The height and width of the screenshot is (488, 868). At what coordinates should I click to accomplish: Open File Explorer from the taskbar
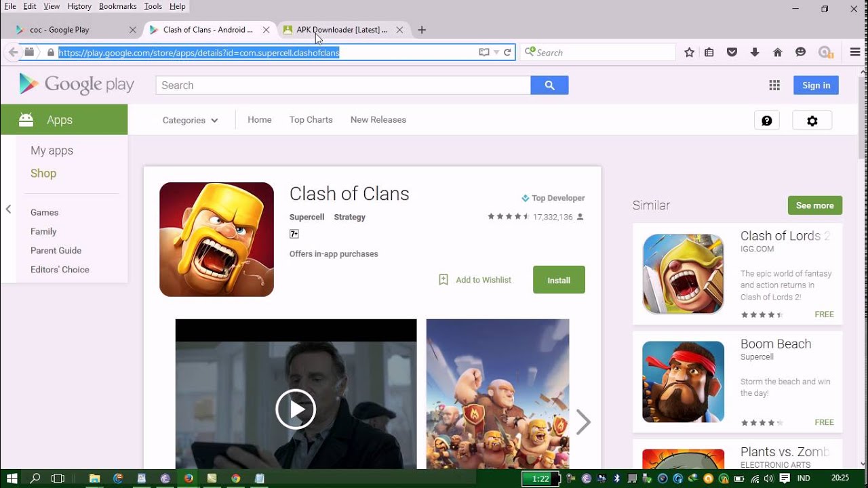94,478
